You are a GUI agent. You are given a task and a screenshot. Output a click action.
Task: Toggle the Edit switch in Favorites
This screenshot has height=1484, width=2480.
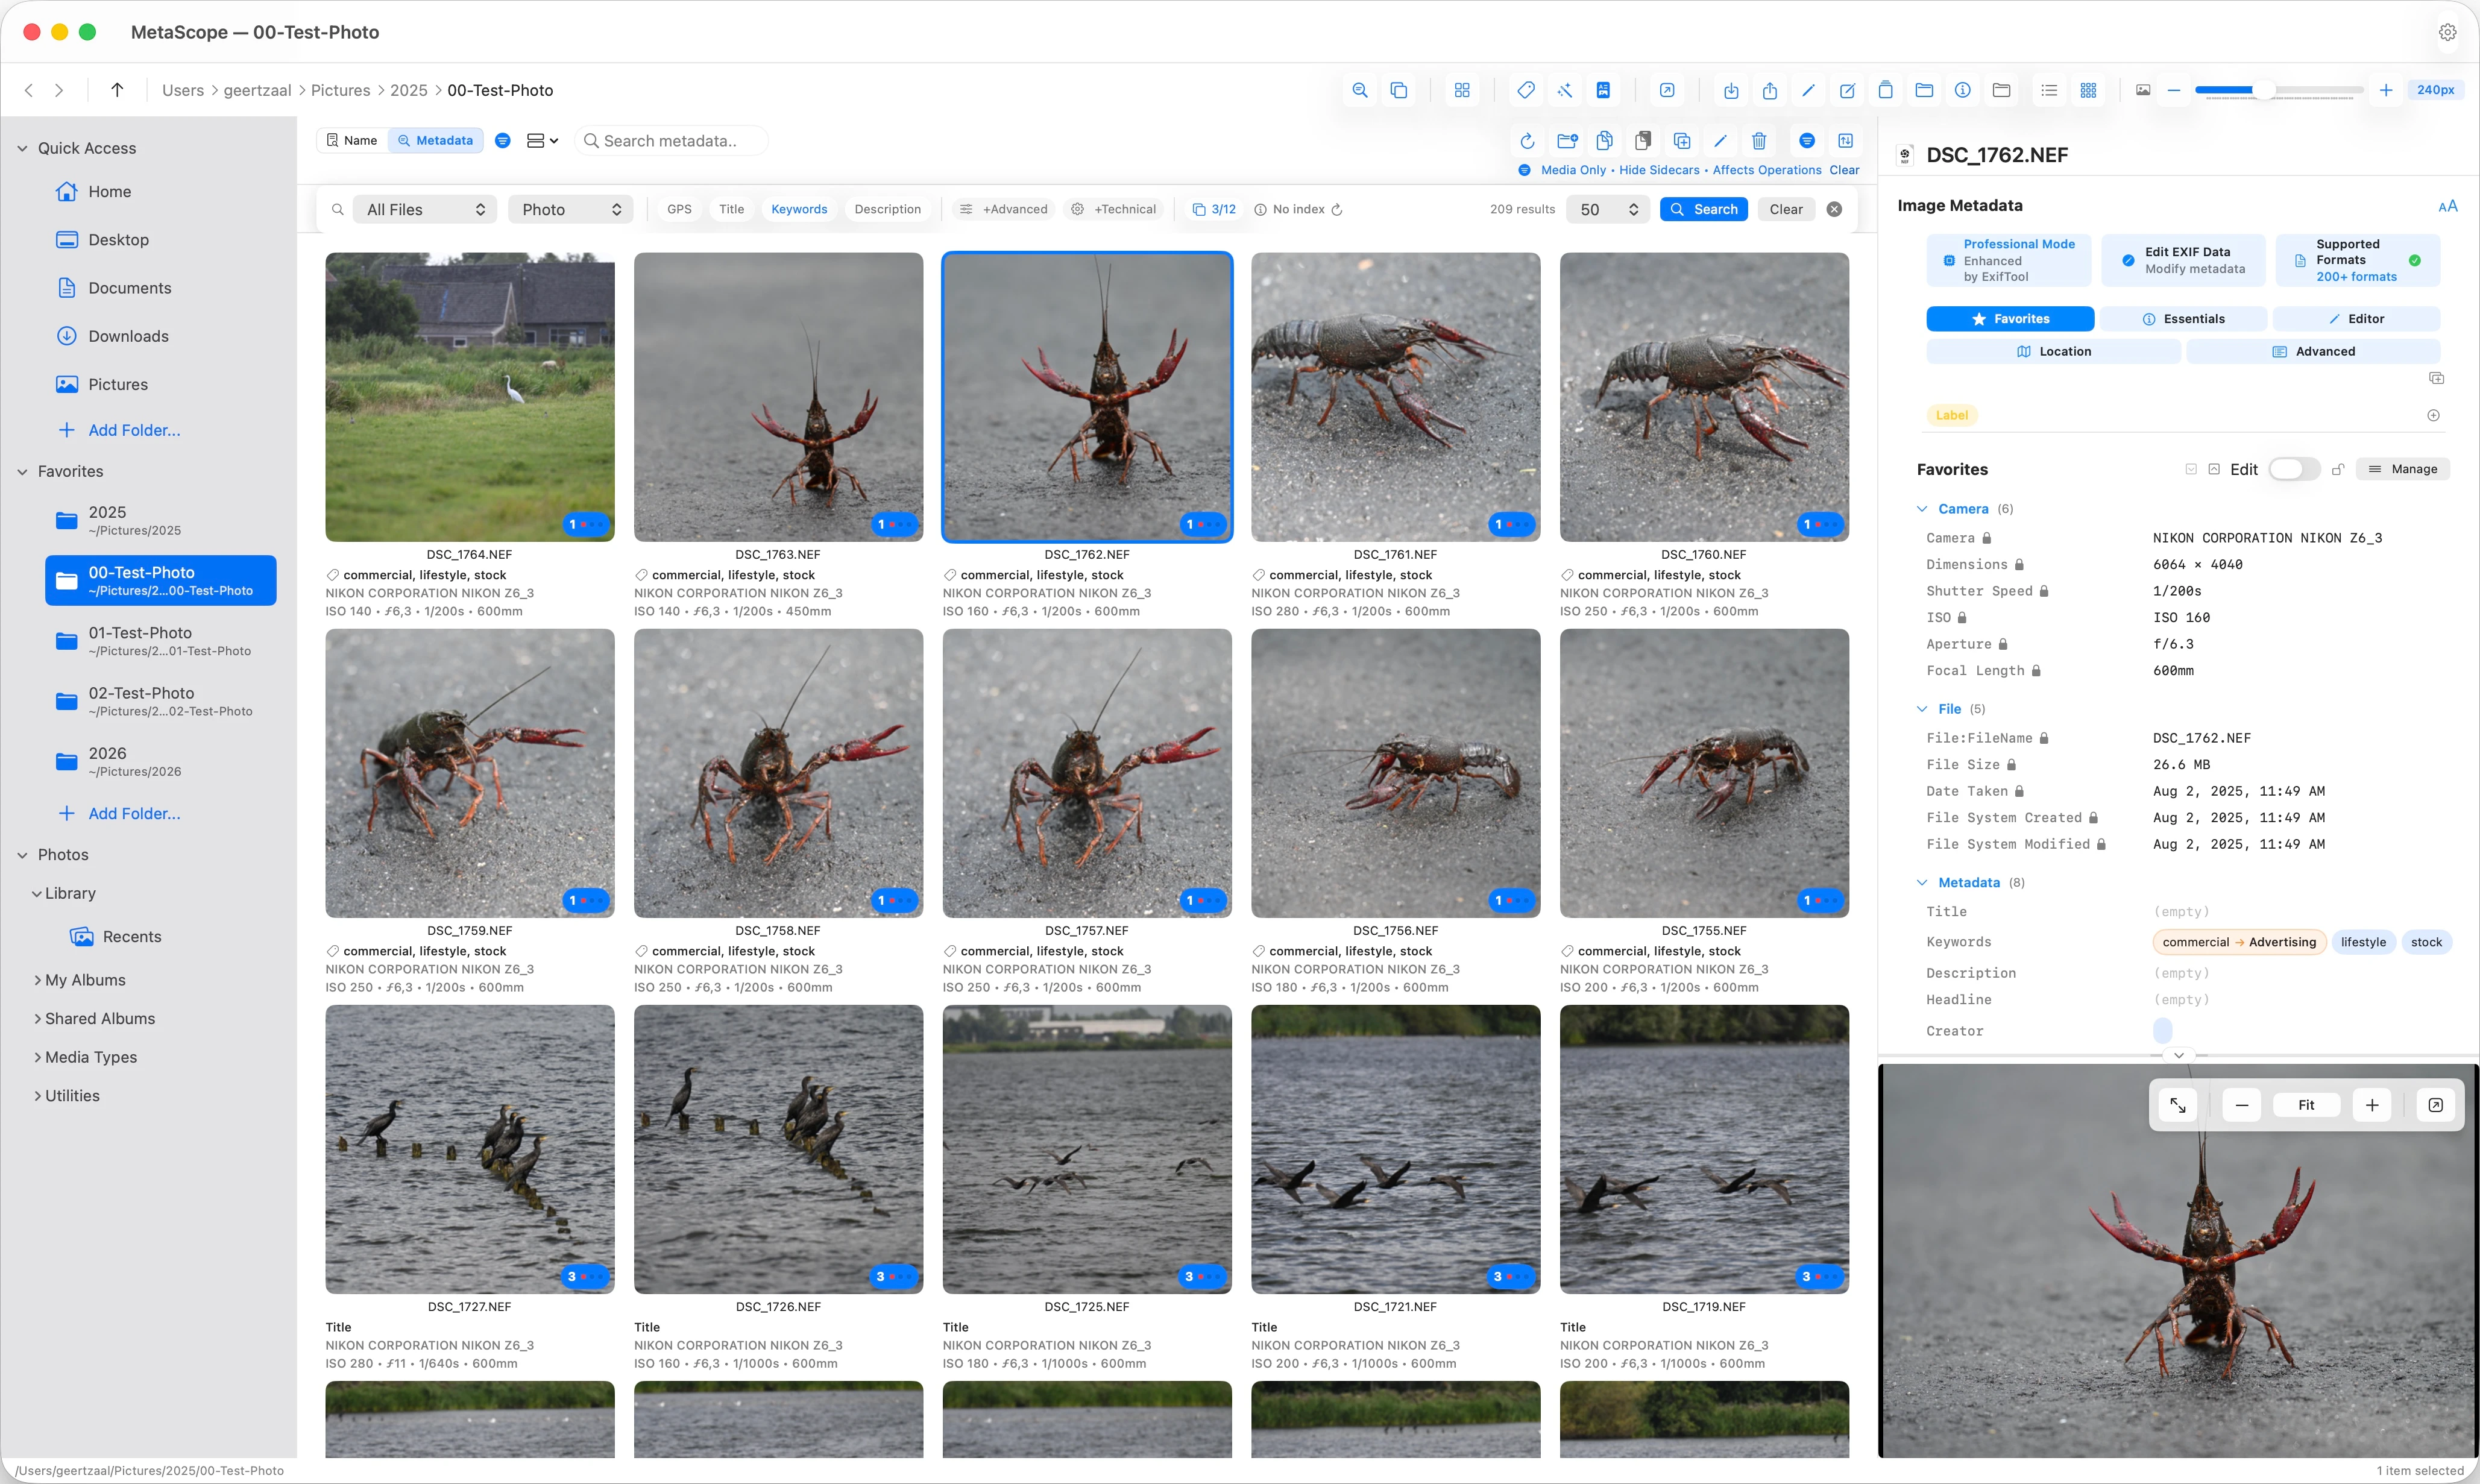pyautogui.click(x=2294, y=469)
